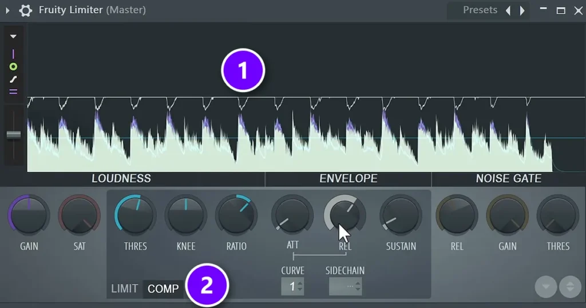Toggle the green circle analysis display
586x308 pixels.
tap(13, 67)
